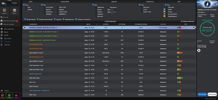Open the Слоты cherry icon

(x=17, y=95)
